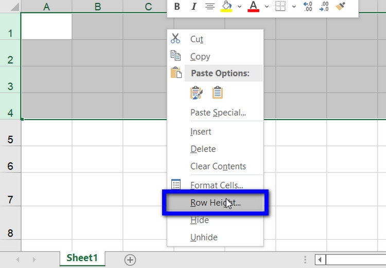This screenshot has width=386, height=268.
Task: Apply the yellow fill color bucket
Action: point(226,6)
